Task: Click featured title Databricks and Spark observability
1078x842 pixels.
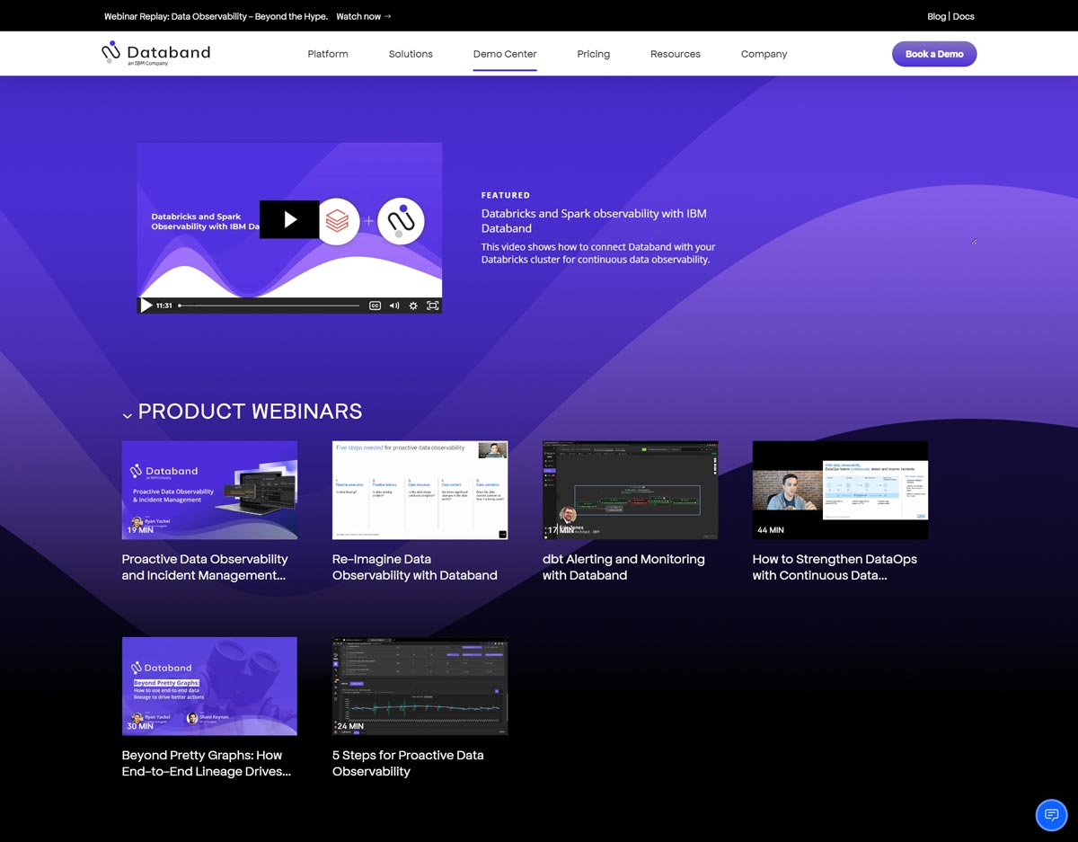Action: 594,221
